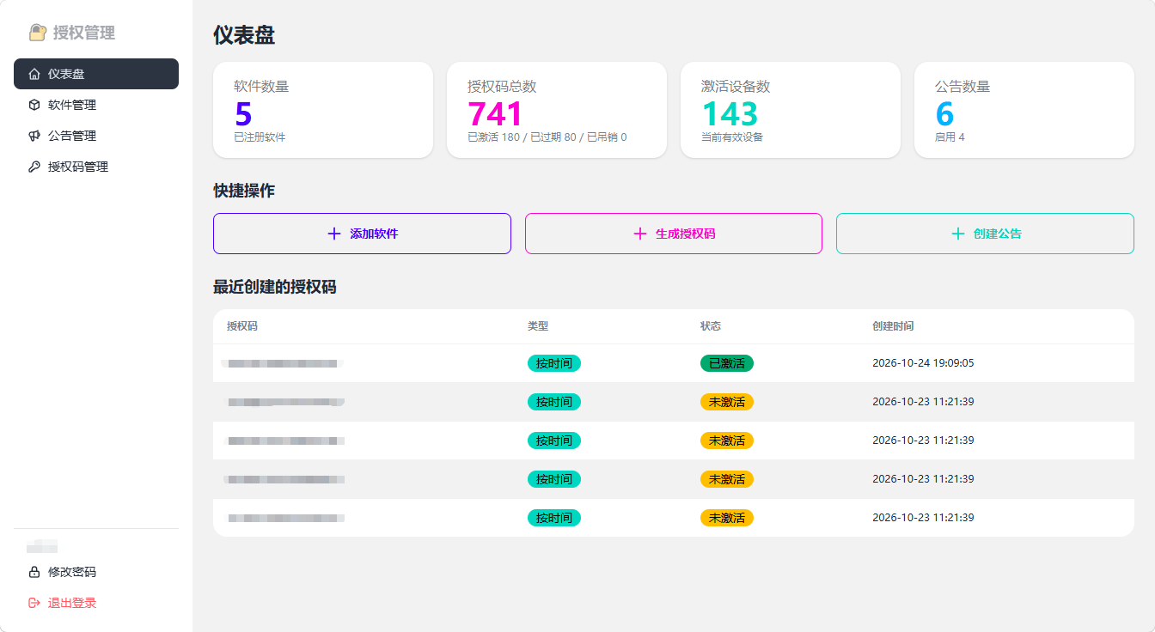Select the 授权码 column header

242,326
